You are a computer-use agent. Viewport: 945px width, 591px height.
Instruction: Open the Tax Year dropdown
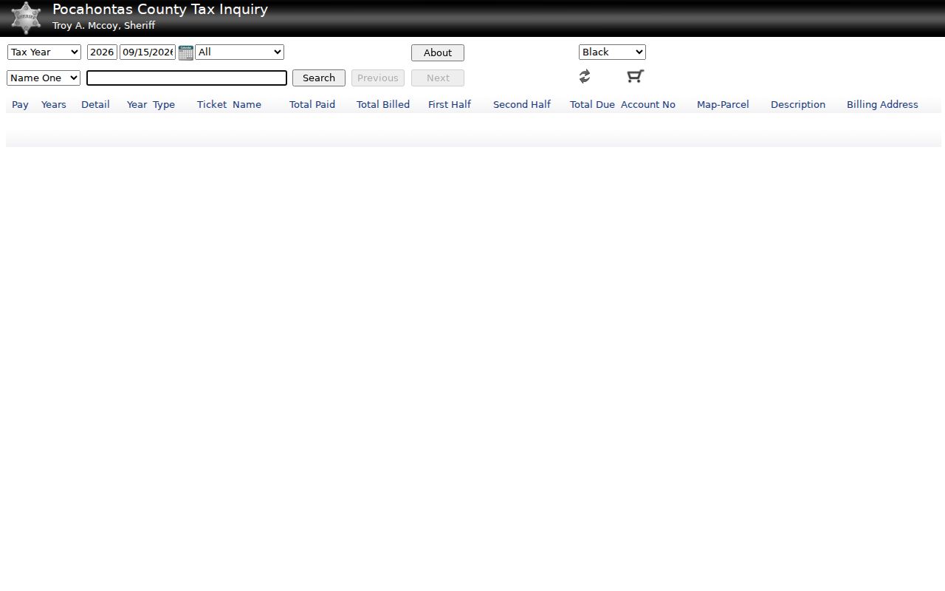pyautogui.click(x=44, y=52)
